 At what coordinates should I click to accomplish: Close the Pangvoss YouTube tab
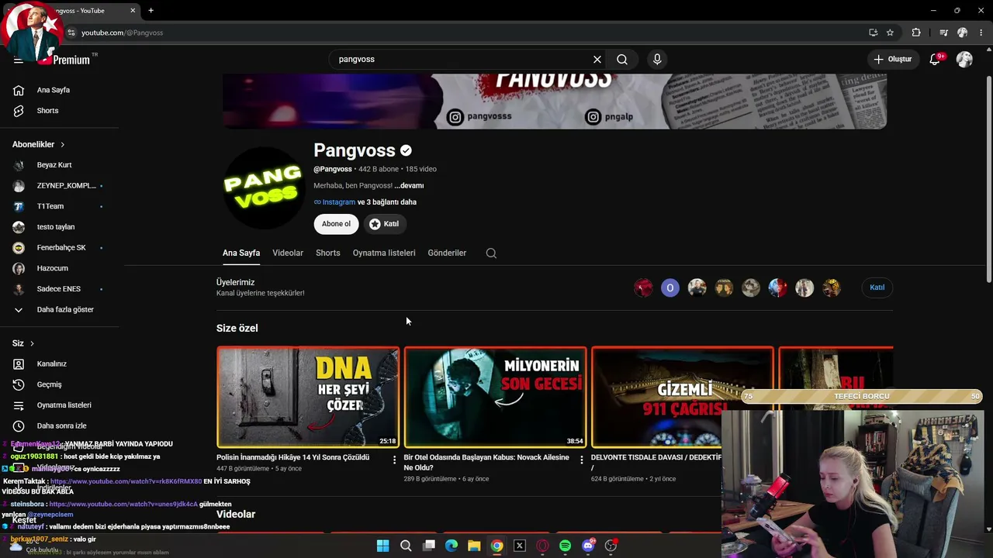click(133, 11)
